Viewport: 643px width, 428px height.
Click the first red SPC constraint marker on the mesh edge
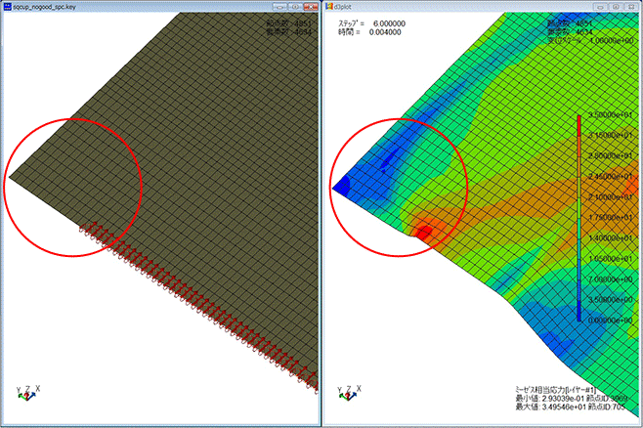pos(82,231)
